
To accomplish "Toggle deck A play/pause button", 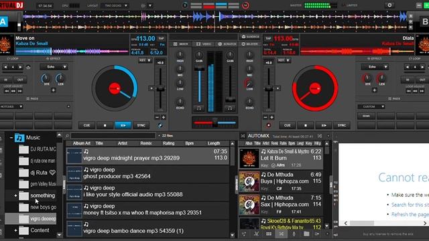I will click(123, 125).
